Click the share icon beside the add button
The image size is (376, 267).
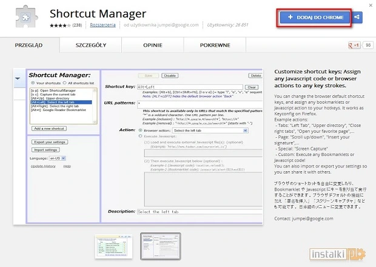point(357,18)
